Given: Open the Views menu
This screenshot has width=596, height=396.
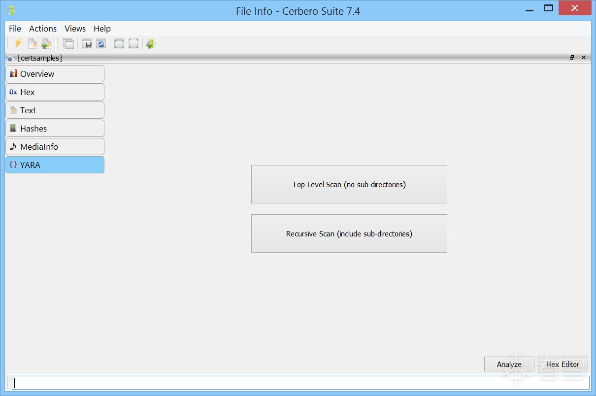Looking at the screenshot, I should (x=75, y=29).
